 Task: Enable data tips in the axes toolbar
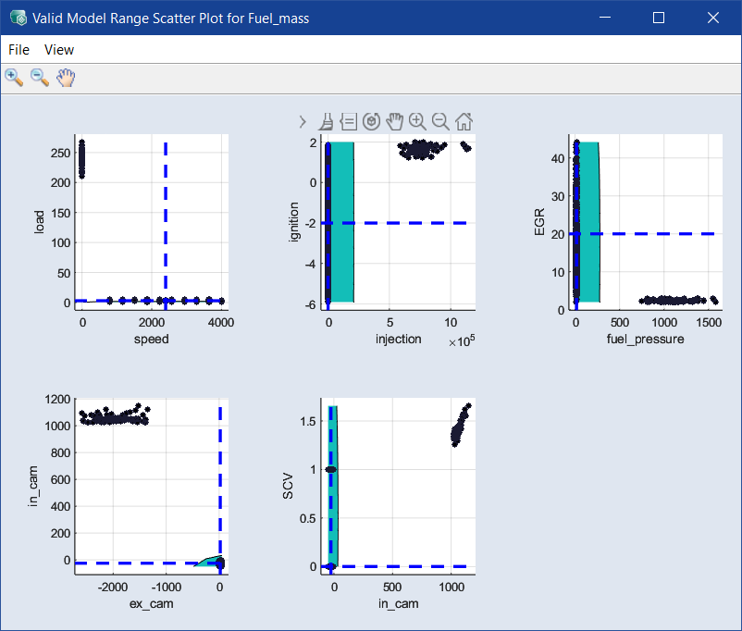(349, 121)
